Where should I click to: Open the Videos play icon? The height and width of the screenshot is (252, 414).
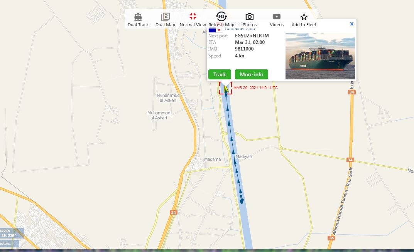click(276, 17)
